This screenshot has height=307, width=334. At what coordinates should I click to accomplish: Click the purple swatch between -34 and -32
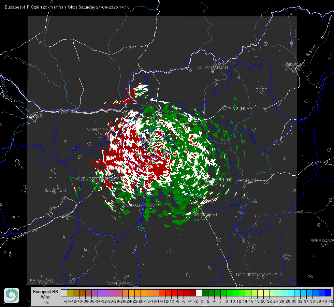[x=101, y=293]
